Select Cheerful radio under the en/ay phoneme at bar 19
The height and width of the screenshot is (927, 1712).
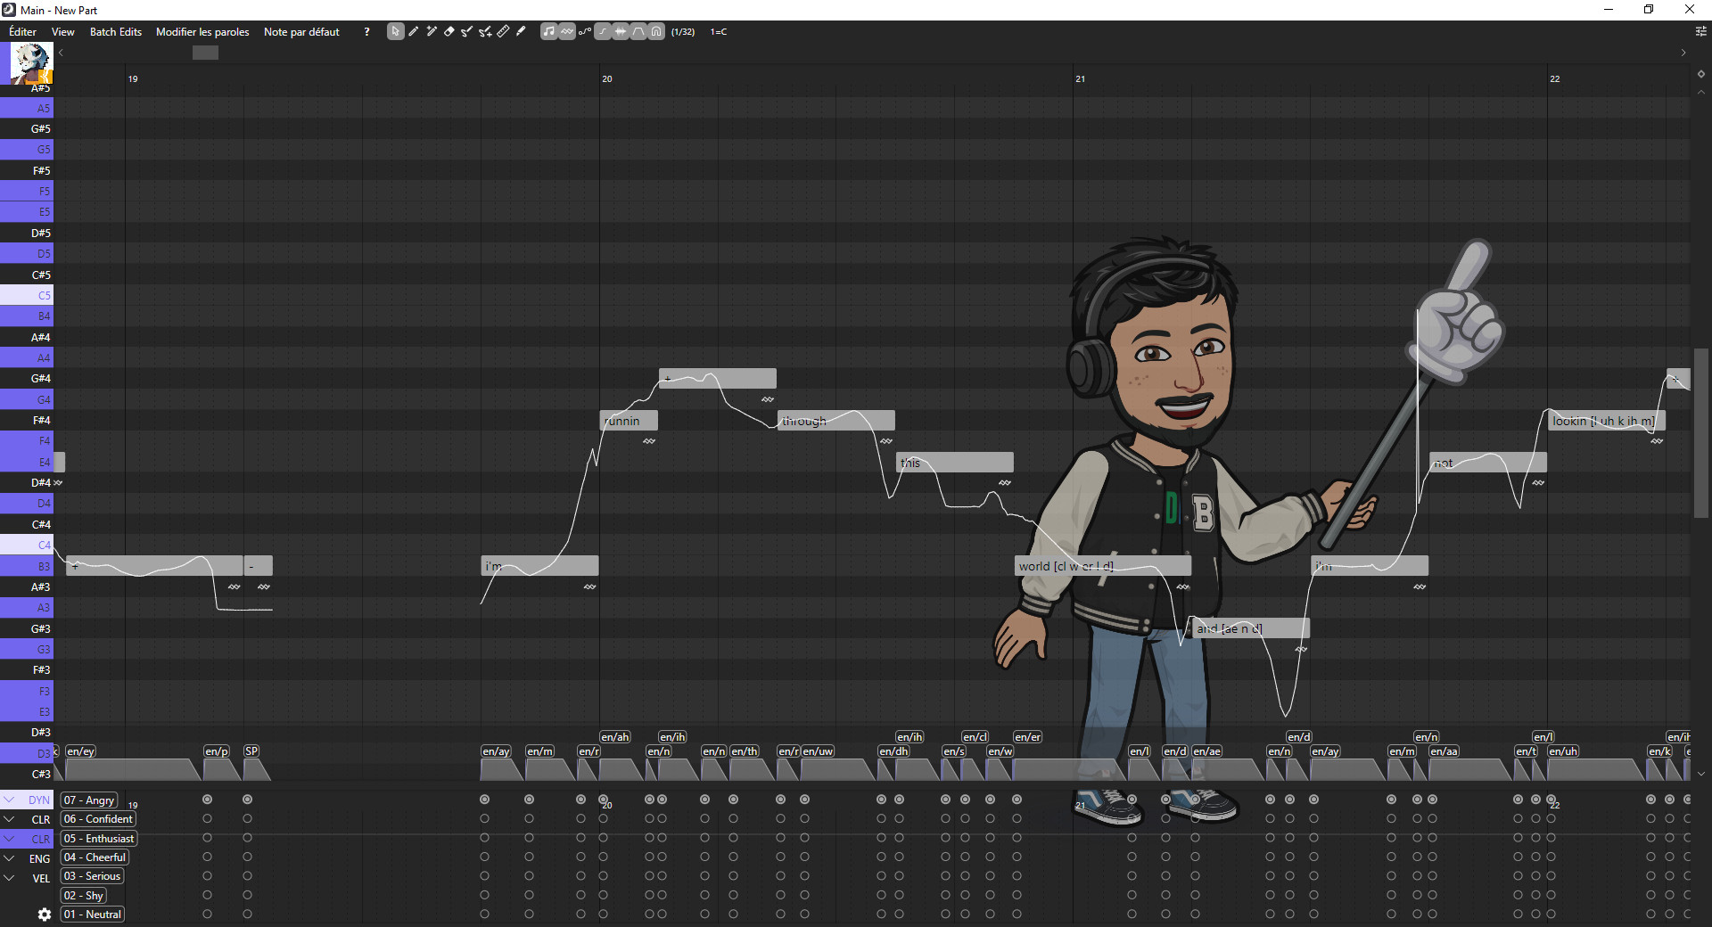(x=484, y=857)
